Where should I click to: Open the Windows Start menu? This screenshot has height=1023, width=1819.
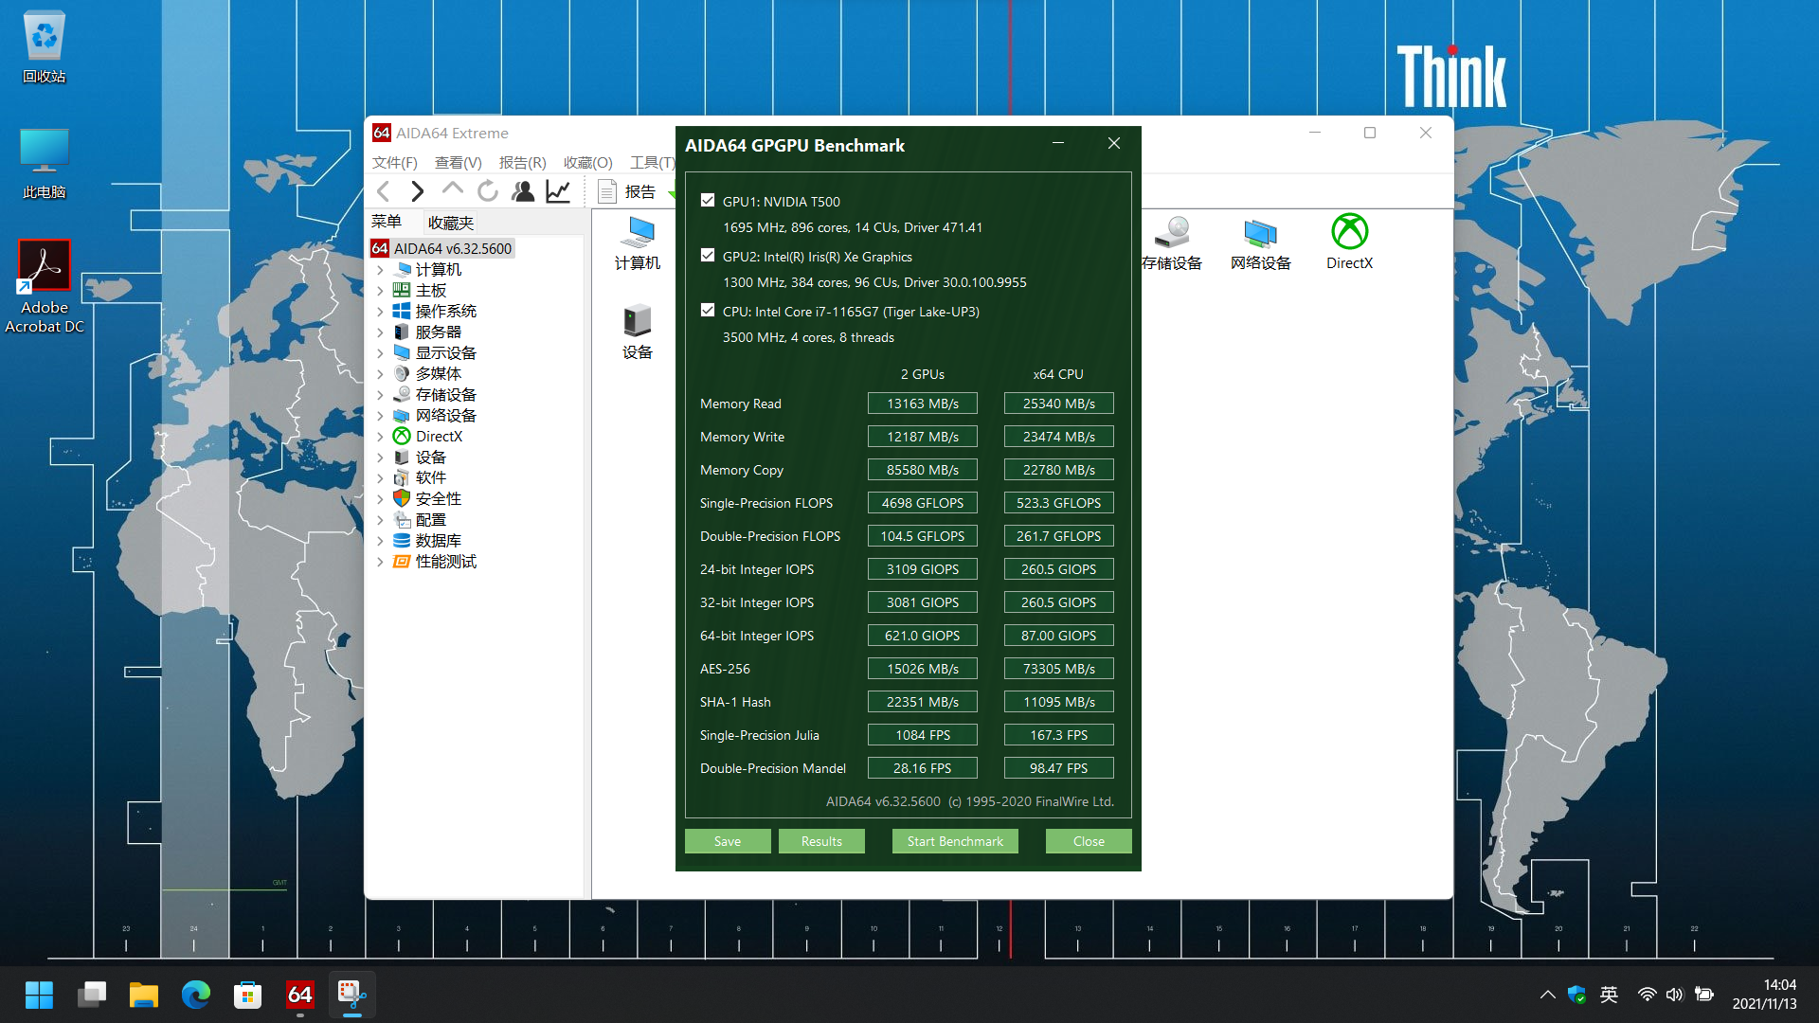(x=39, y=995)
